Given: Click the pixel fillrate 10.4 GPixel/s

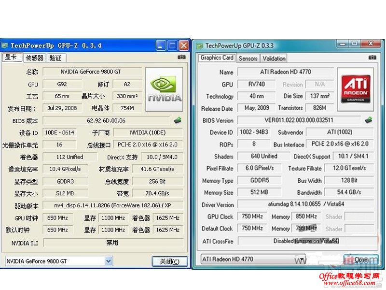Looking at the screenshot, I should pos(65,169).
